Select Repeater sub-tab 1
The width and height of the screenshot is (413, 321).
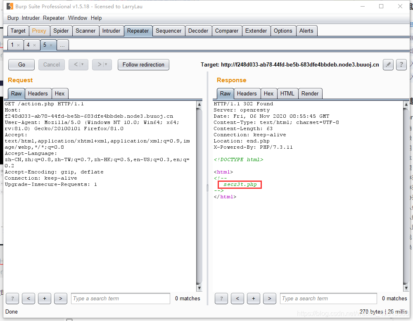pos(12,45)
